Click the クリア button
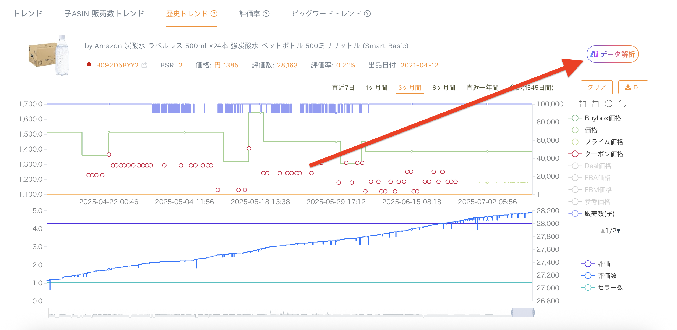 597,87
